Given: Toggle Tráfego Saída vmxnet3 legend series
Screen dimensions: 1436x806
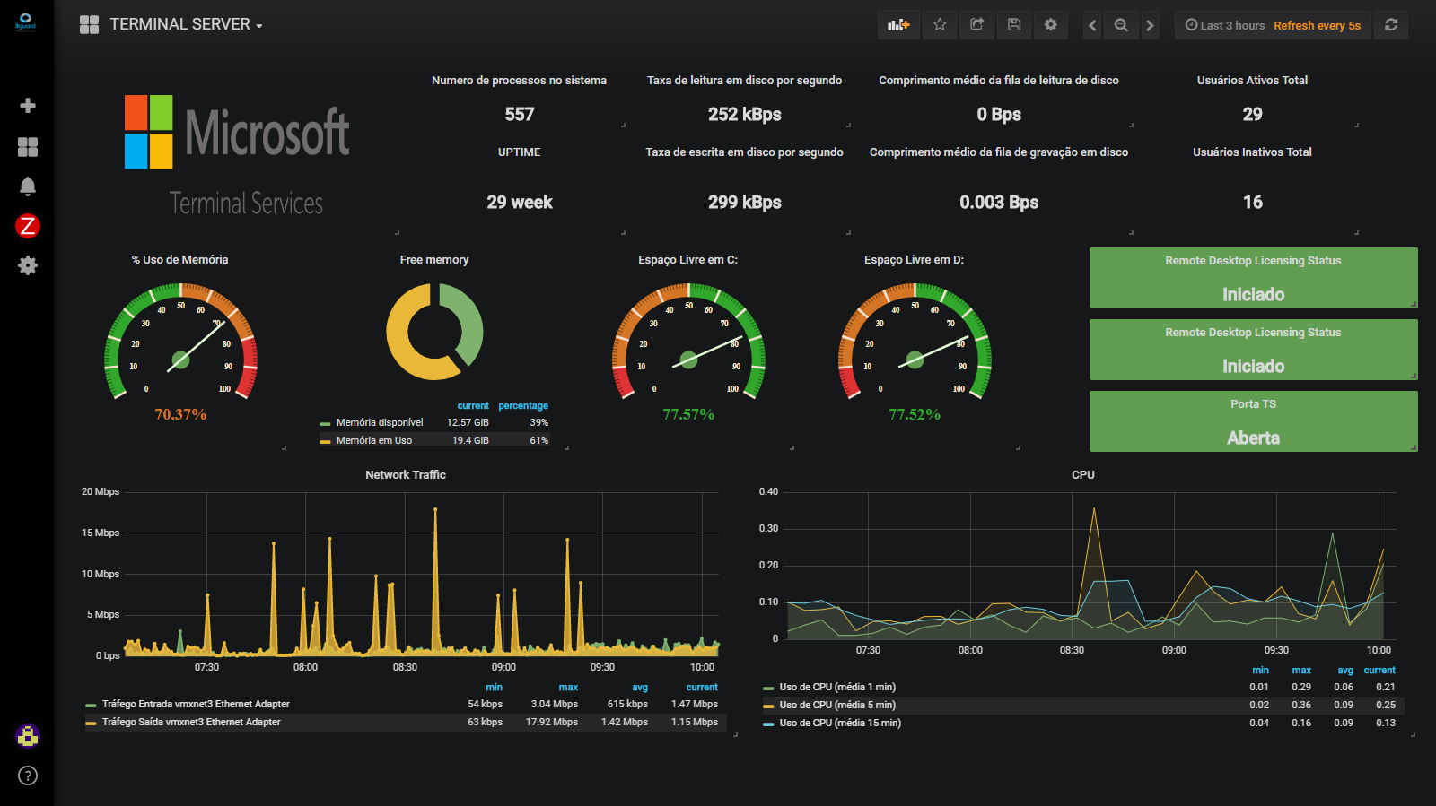Looking at the screenshot, I should [191, 722].
